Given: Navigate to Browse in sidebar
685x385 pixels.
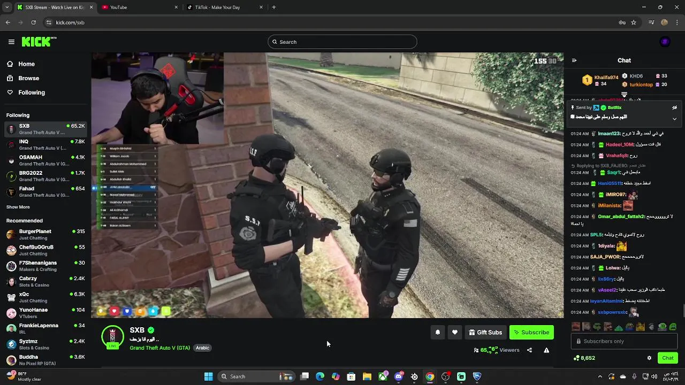Looking at the screenshot, I should tap(23, 78).
